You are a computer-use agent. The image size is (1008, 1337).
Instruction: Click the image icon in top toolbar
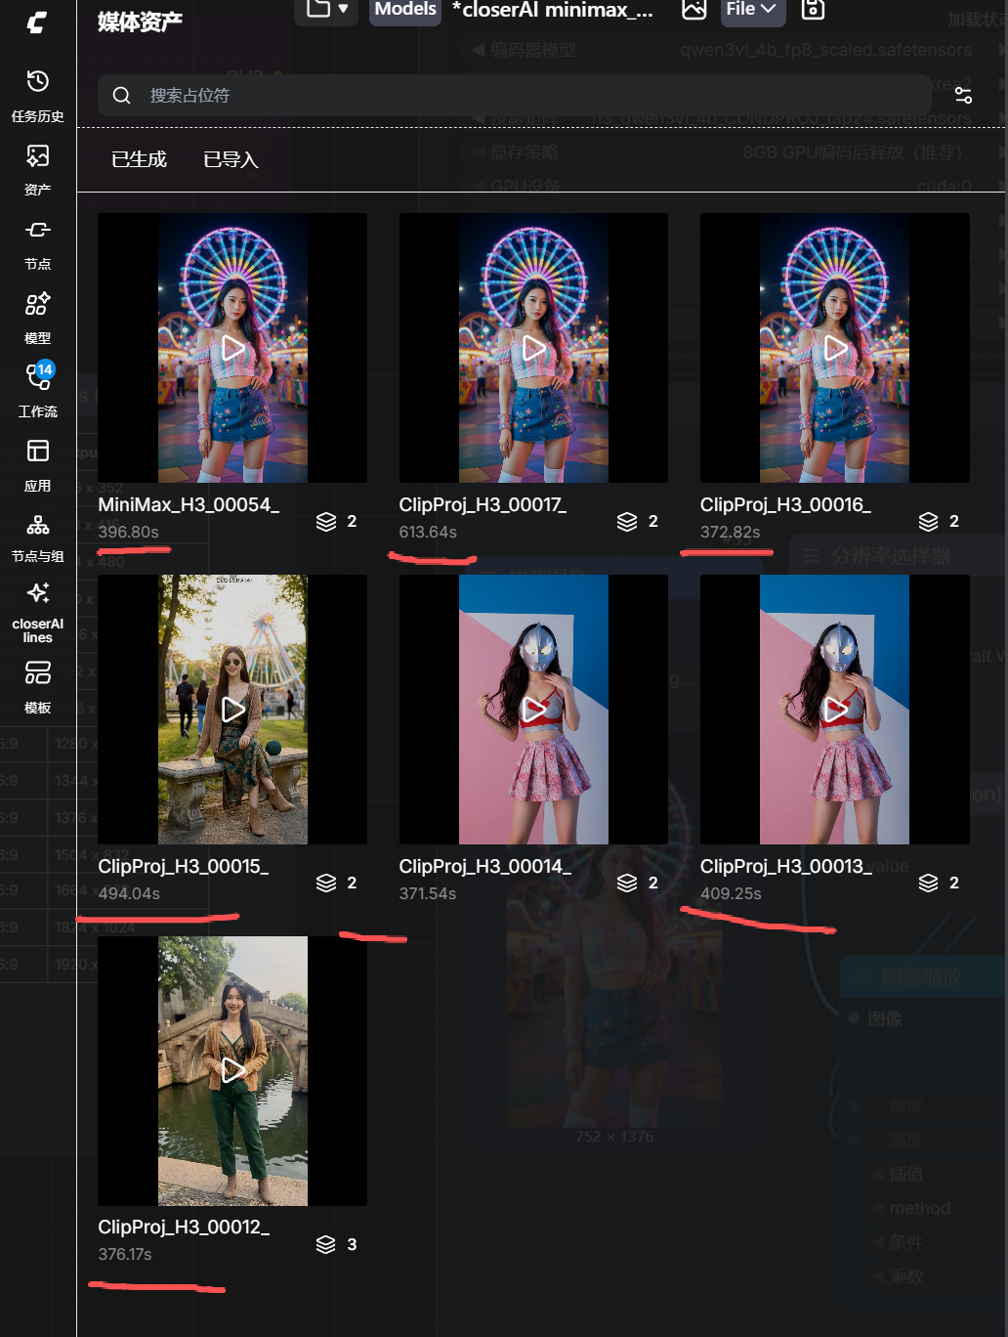693,10
